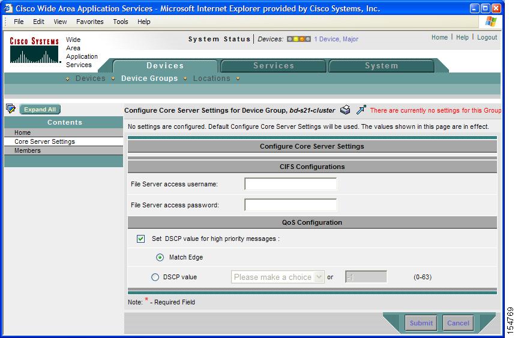Open the Help menu in the menu bar
This screenshot has height=338, width=515.
pos(144,22)
